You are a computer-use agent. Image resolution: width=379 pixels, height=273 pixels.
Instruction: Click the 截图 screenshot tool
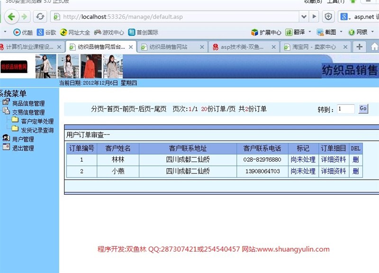[326, 32]
